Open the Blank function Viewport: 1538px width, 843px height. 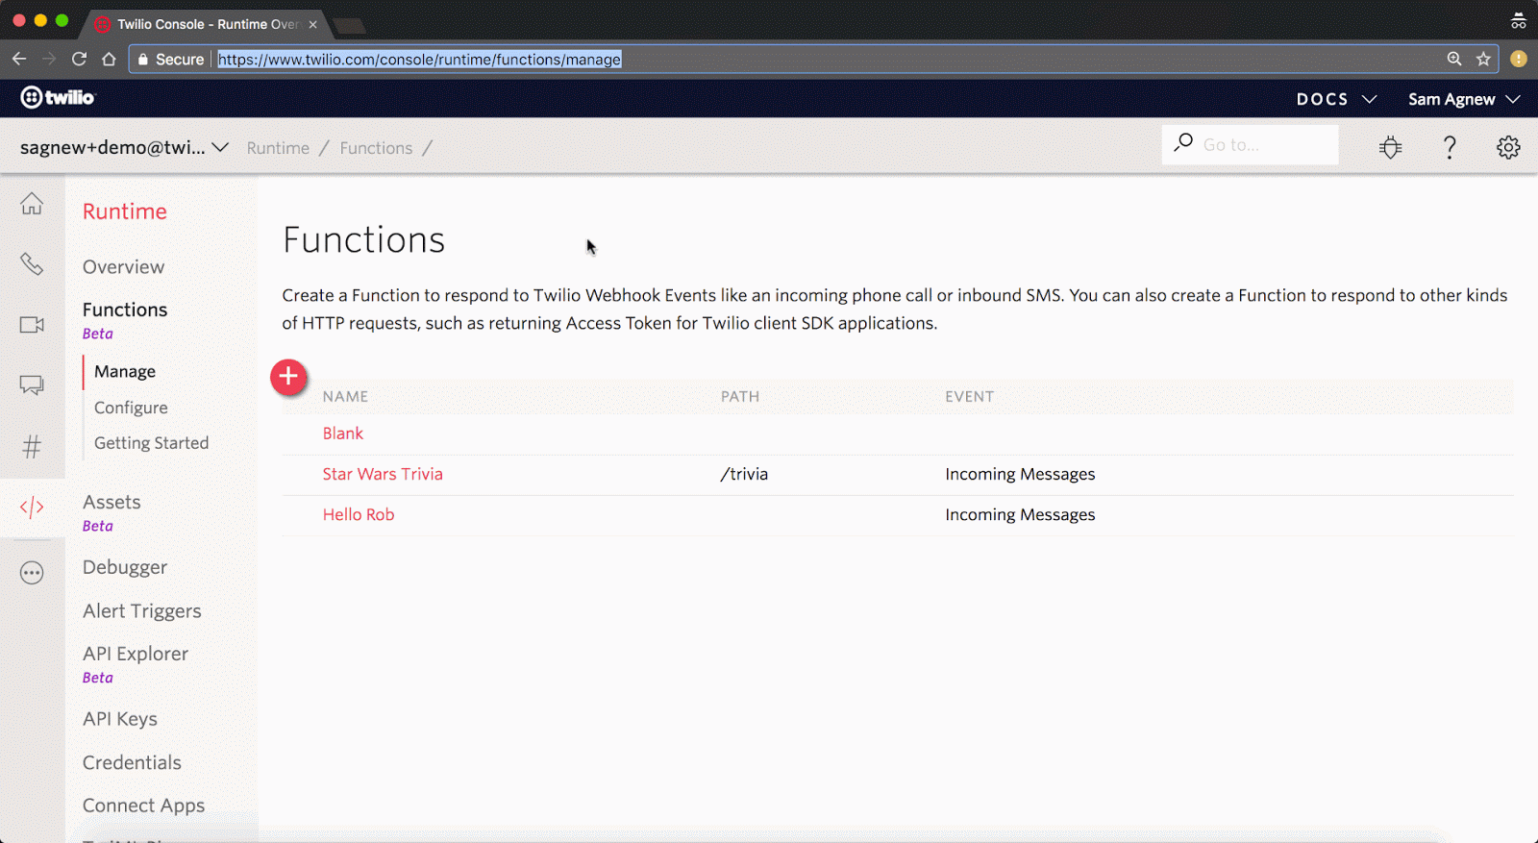pos(343,434)
